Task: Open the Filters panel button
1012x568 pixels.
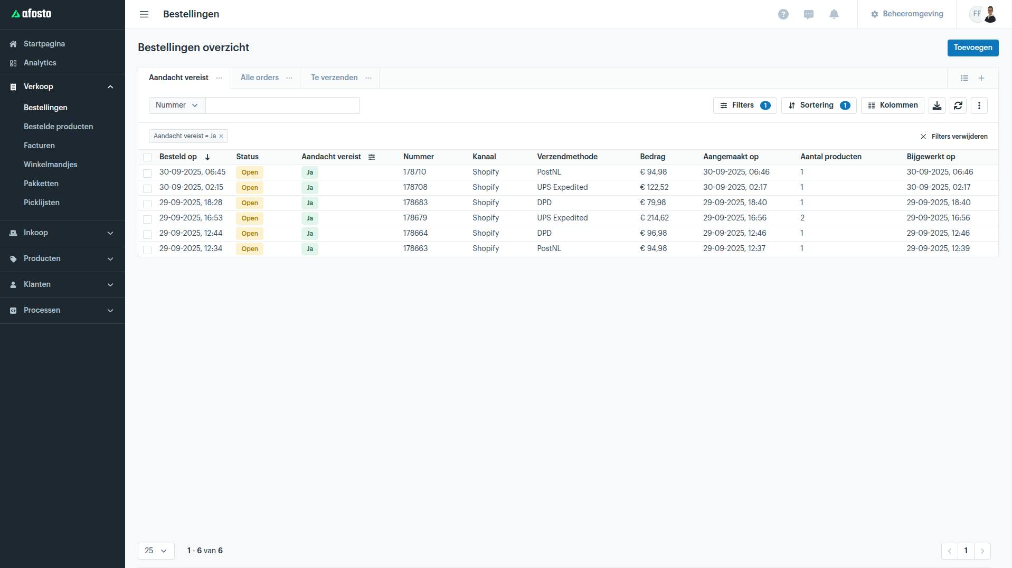Action: tap(745, 105)
